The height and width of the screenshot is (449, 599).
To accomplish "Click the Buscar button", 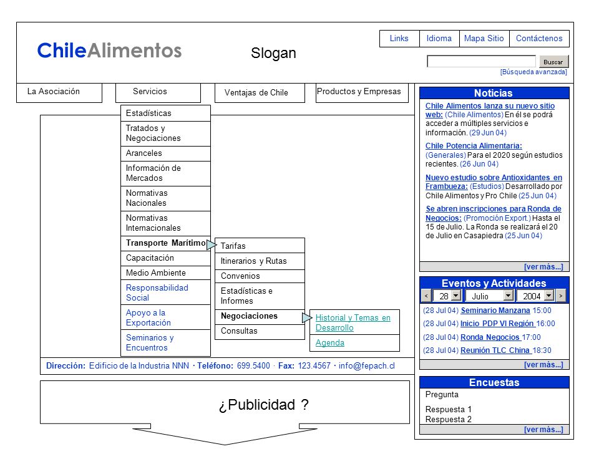I will point(553,62).
